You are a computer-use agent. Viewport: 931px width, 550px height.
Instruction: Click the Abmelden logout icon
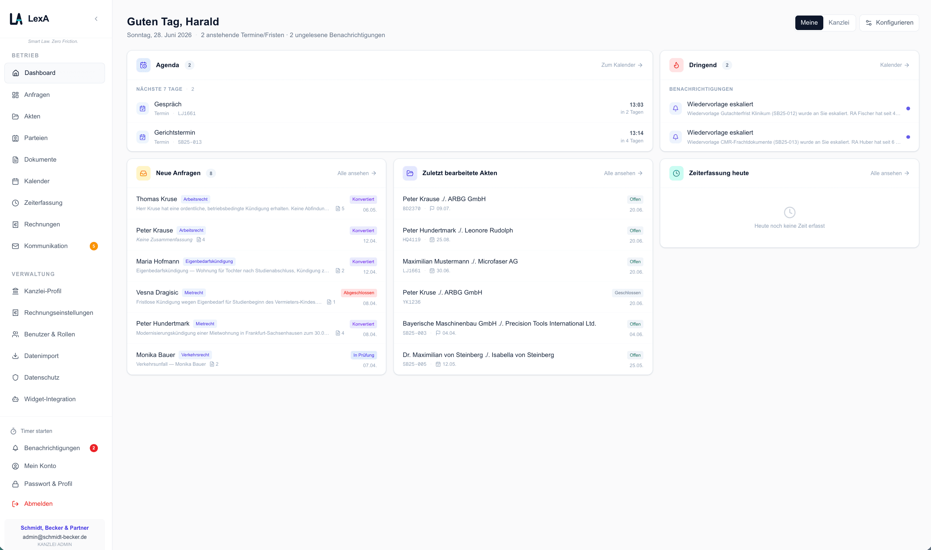click(x=15, y=504)
